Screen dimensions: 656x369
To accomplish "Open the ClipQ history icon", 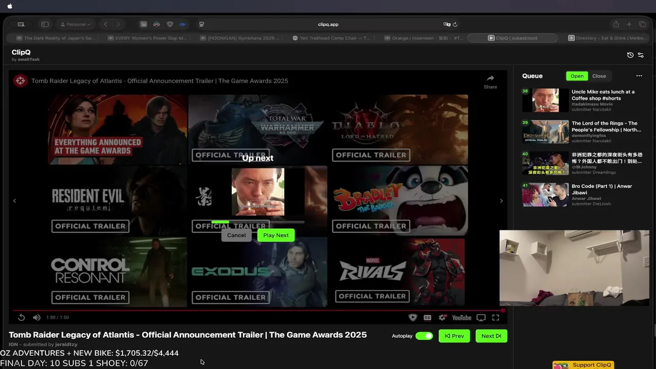I will [630, 55].
